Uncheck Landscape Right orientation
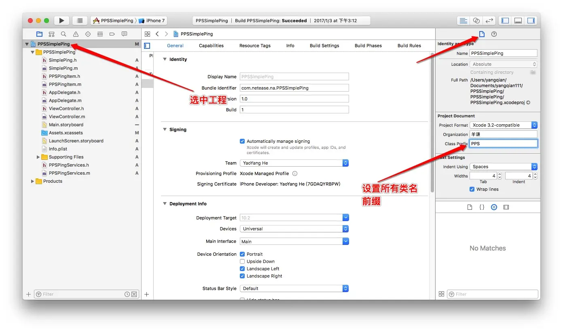Screen dimensions: 563x332 [242, 276]
